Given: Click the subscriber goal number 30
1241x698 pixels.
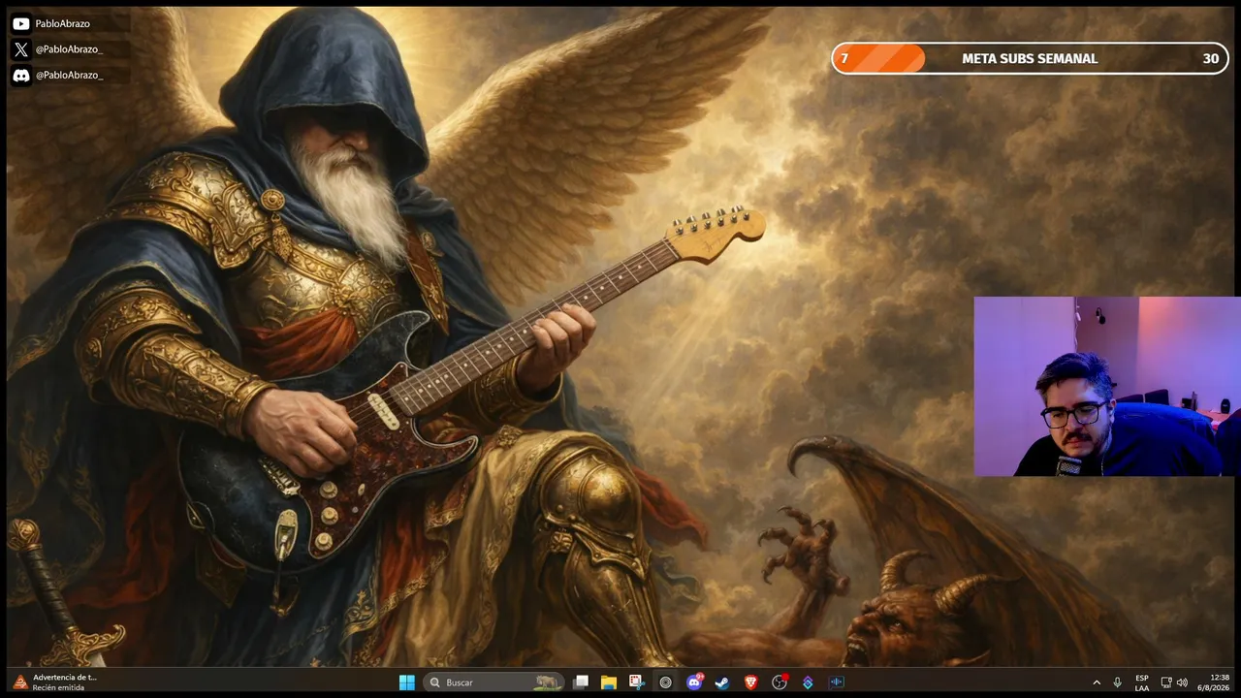Looking at the screenshot, I should (1210, 58).
